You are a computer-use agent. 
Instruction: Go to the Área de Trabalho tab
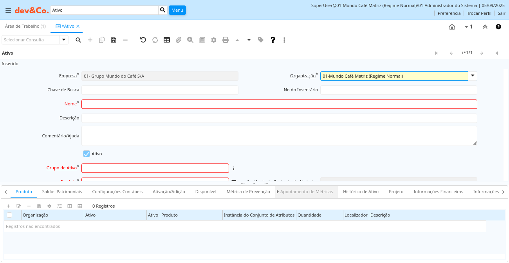coord(25,26)
